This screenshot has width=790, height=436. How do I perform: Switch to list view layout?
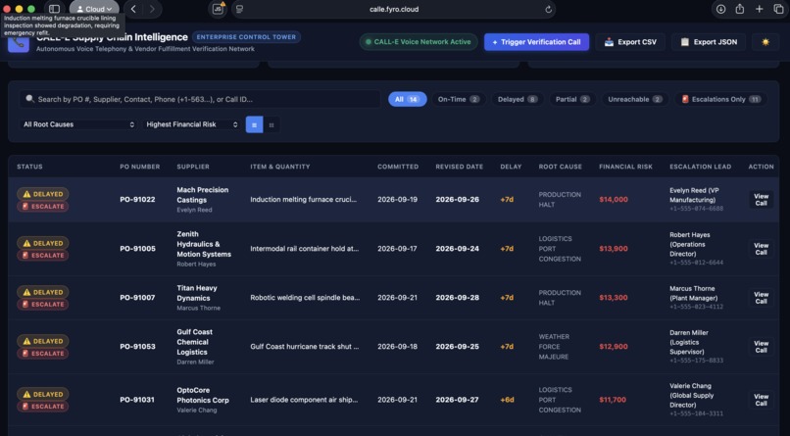click(x=254, y=124)
